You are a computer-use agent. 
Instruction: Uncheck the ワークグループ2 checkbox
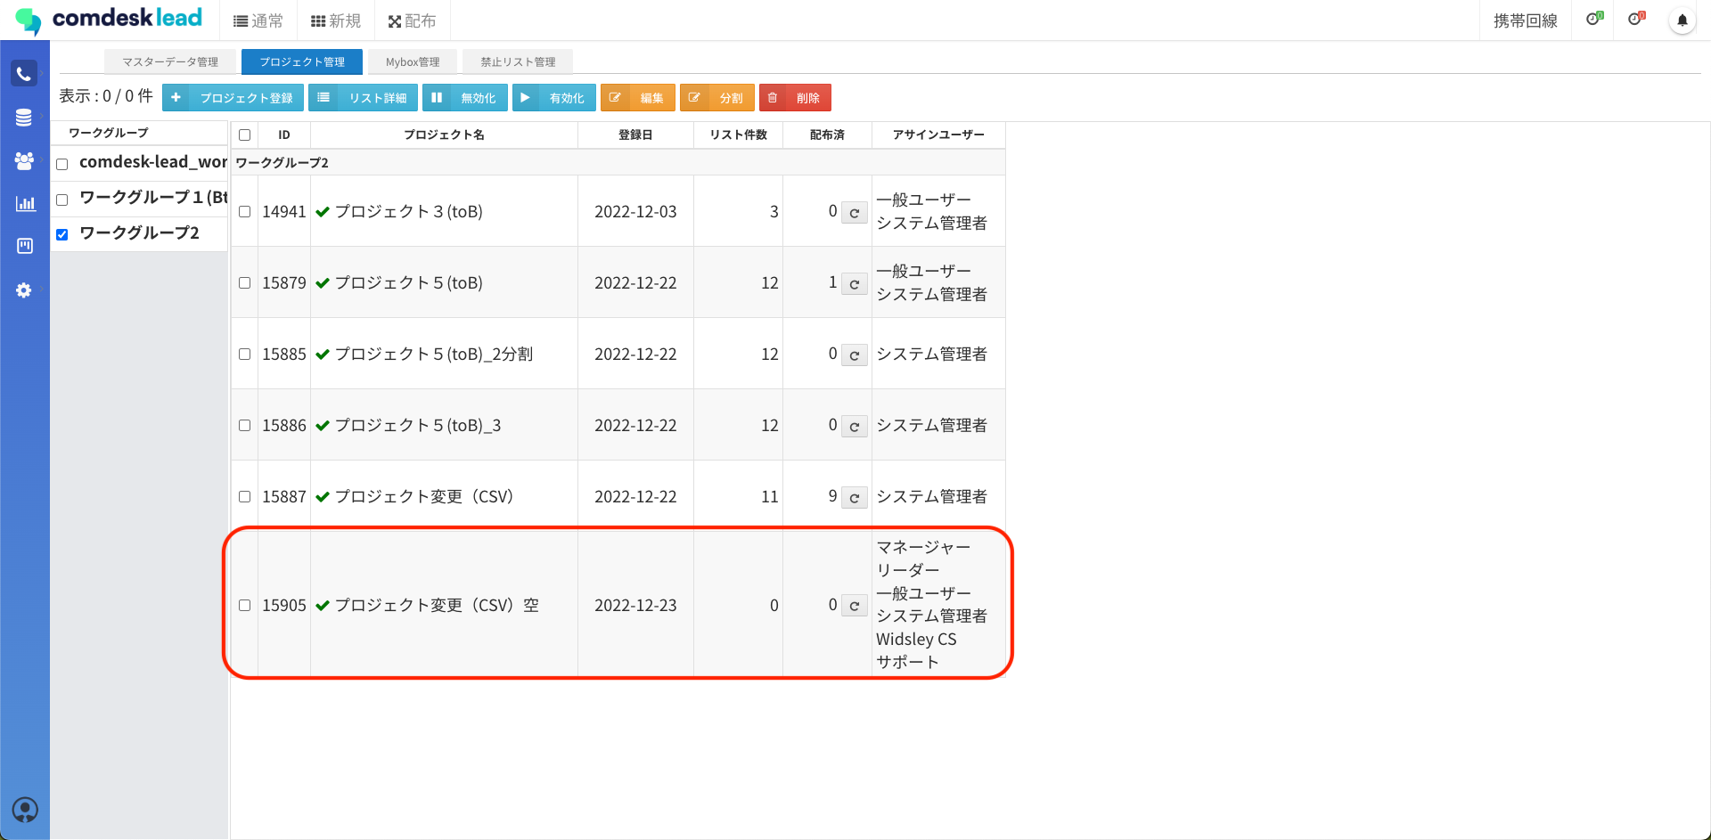tap(62, 235)
